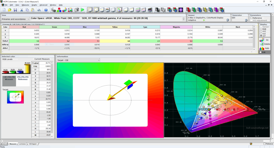Select the XYZ display radio button
Screen dimensions: 274x148
click(x=261, y=31)
